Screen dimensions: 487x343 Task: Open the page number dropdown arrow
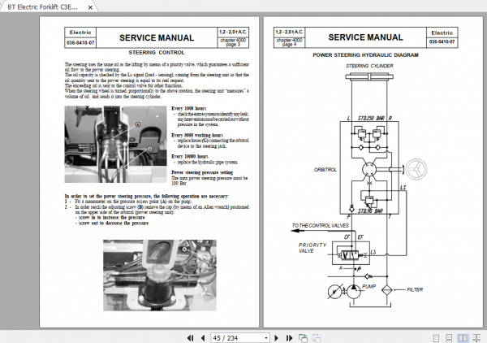266,338
